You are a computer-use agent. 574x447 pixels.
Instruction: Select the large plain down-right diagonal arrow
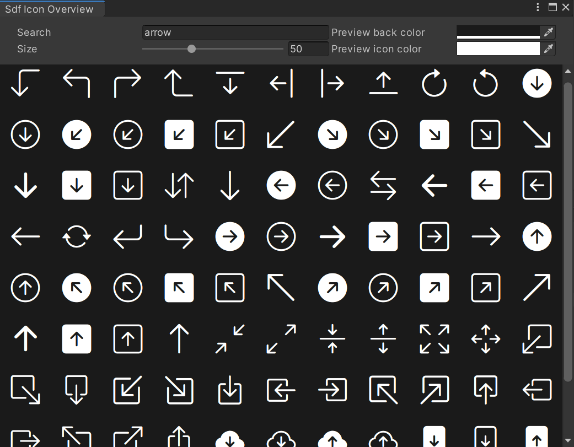coord(537,134)
